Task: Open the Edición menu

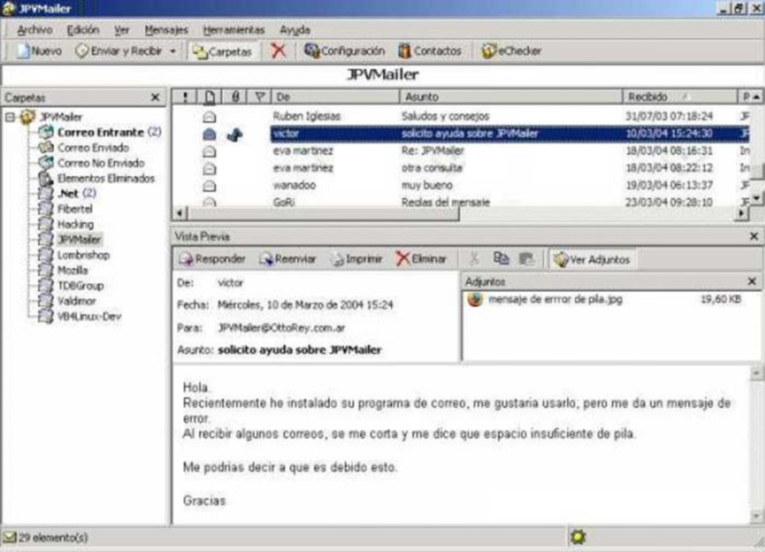Action: [83, 30]
